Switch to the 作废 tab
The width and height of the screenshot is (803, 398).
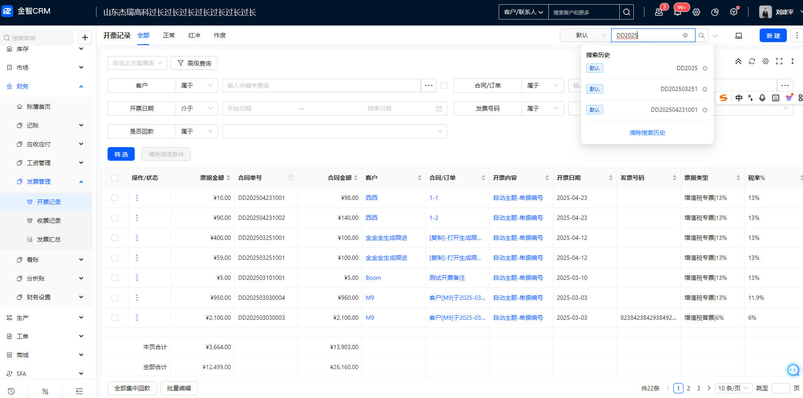[x=220, y=35]
